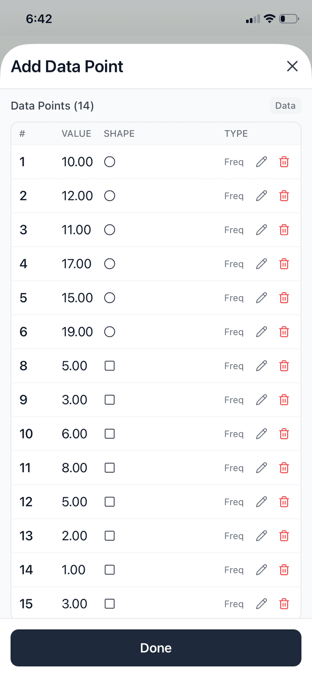Remove data point 6 valued 19.00

coord(284,332)
